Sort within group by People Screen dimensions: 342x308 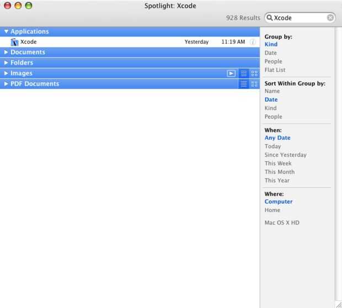pos(273,117)
